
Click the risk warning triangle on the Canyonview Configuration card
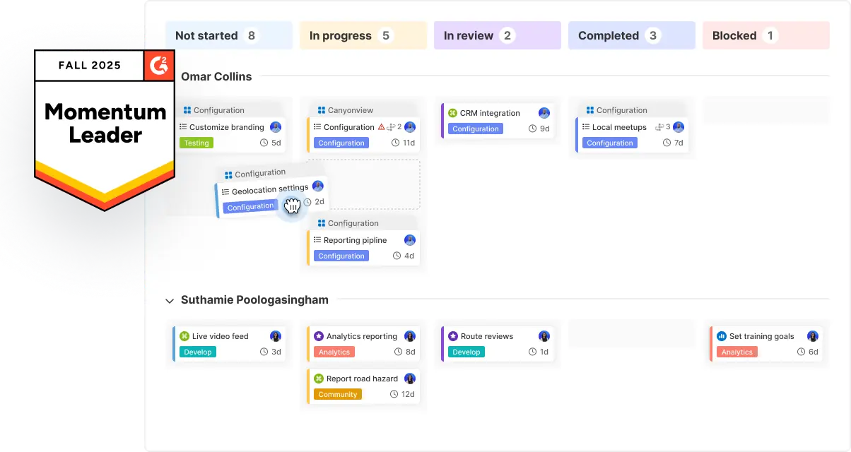point(380,127)
